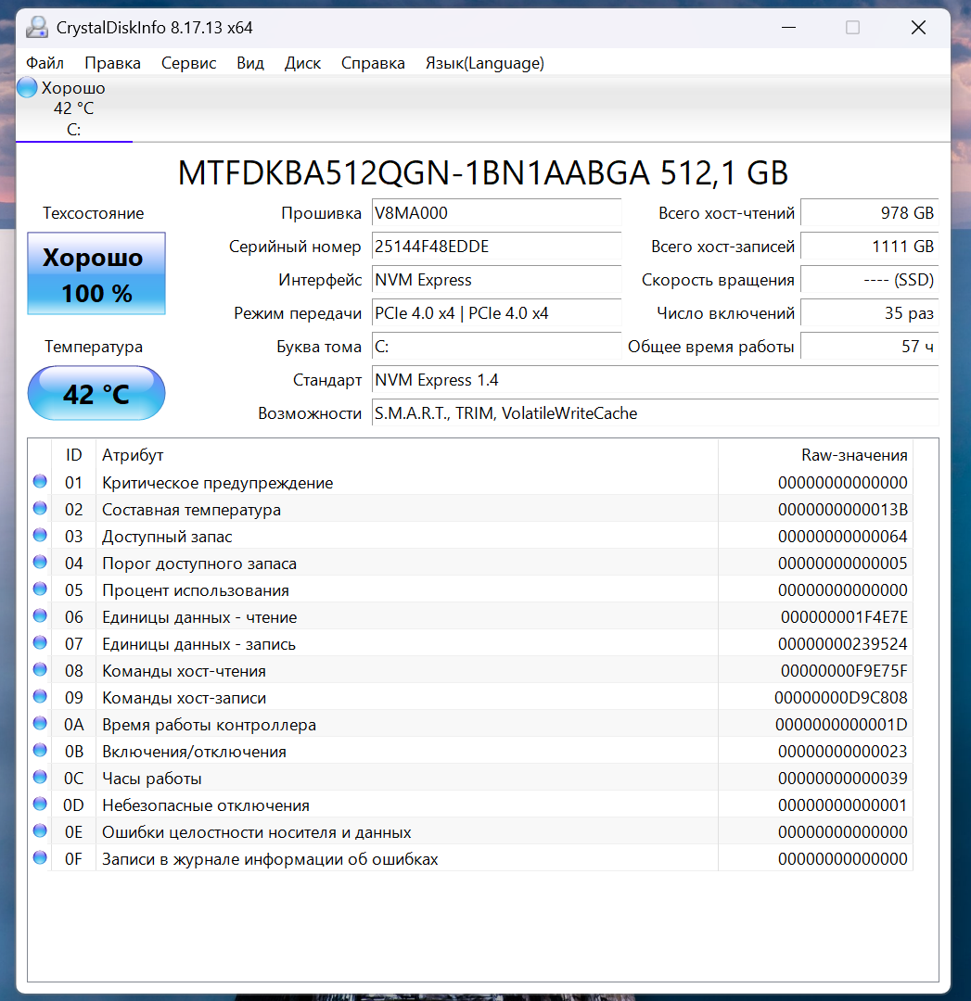Click the rotation speed value ---- (SSD)

click(869, 280)
